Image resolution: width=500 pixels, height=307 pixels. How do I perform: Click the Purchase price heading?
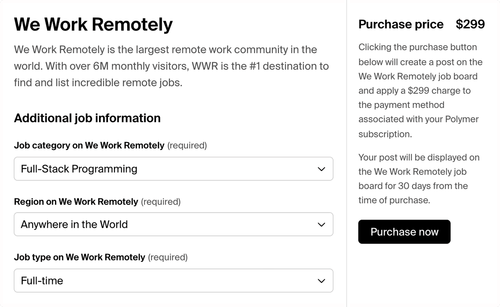tap(401, 24)
